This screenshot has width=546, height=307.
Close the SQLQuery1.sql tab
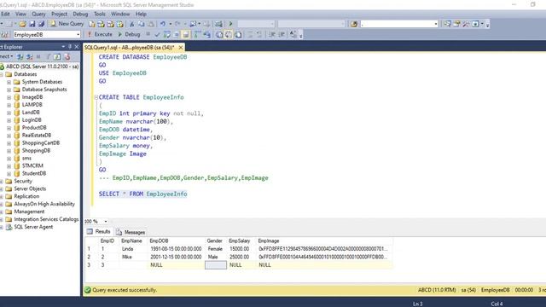coord(180,48)
